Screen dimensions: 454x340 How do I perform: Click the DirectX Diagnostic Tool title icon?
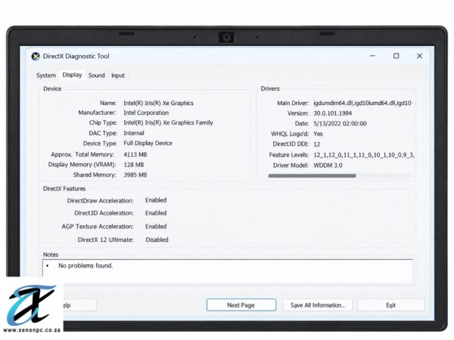pyautogui.click(x=36, y=57)
